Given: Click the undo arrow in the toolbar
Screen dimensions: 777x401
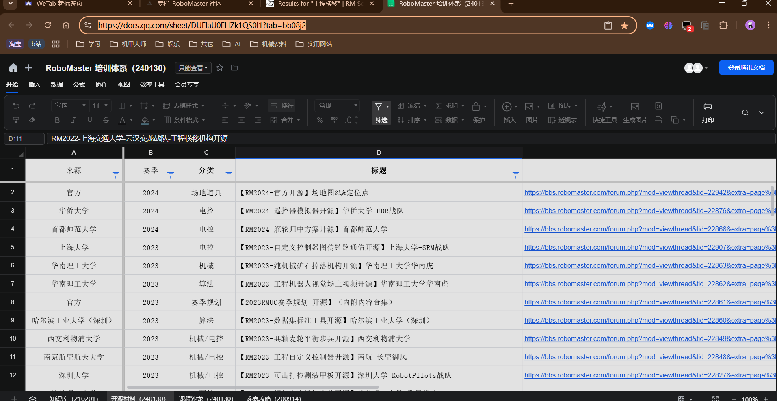Looking at the screenshot, I should coord(16,106).
